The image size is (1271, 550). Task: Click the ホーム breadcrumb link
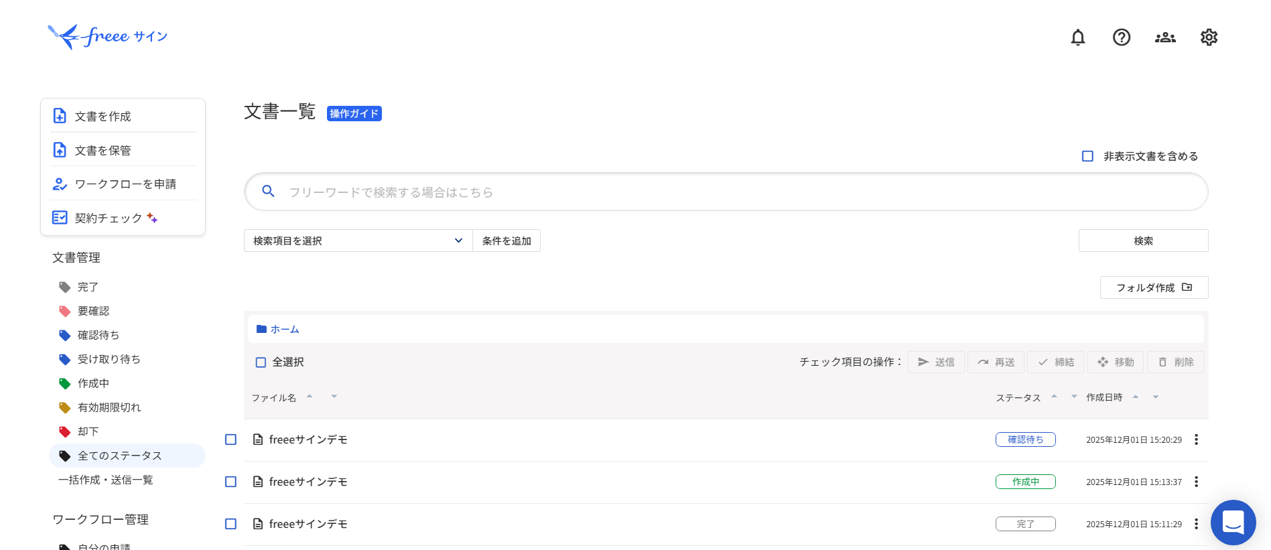285,329
